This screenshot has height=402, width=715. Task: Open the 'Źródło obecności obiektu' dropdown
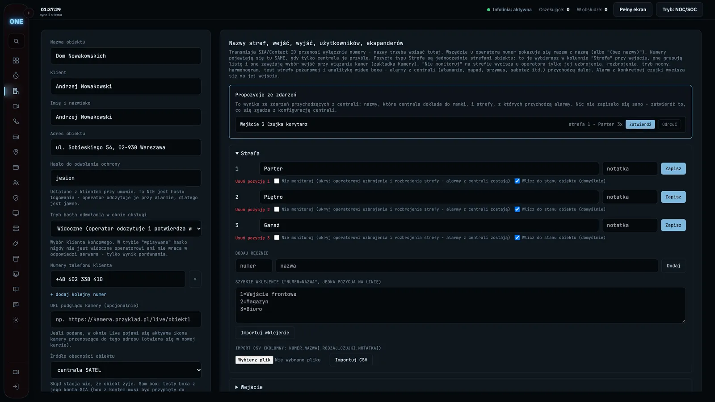[x=126, y=370]
